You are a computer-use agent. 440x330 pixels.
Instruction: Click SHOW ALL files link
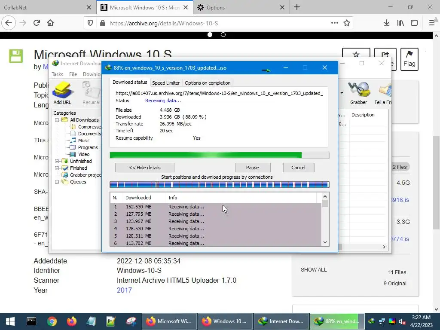click(x=314, y=270)
